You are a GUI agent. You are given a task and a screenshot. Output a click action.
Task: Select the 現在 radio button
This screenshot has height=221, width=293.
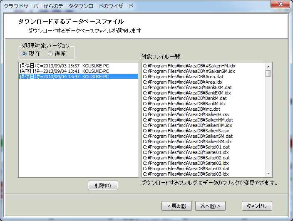point(24,54)
